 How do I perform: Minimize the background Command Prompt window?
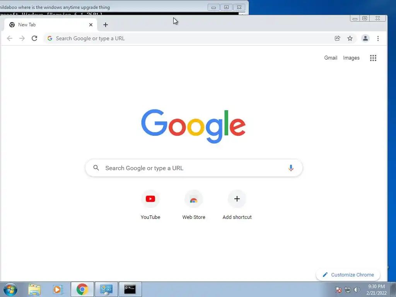pyautogui.click(x=213, y=7)
